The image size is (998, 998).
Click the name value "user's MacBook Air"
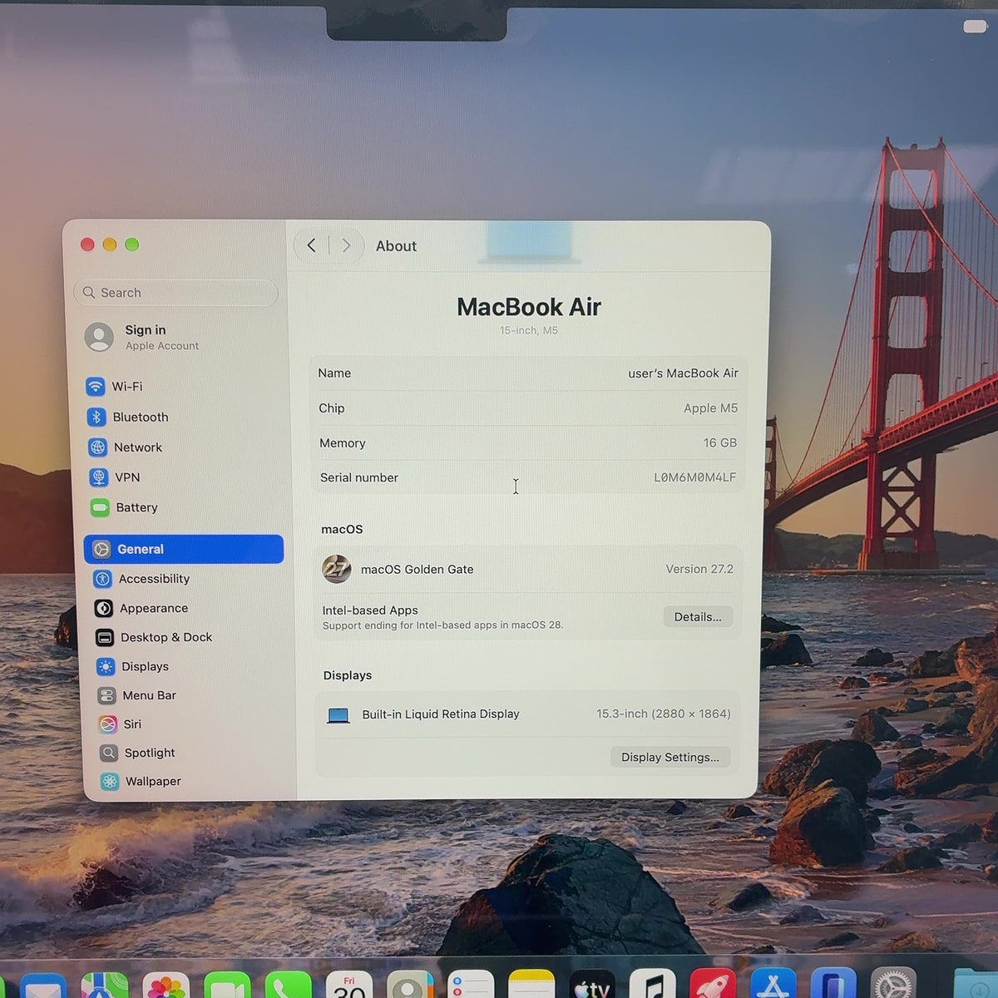(683, 373)
